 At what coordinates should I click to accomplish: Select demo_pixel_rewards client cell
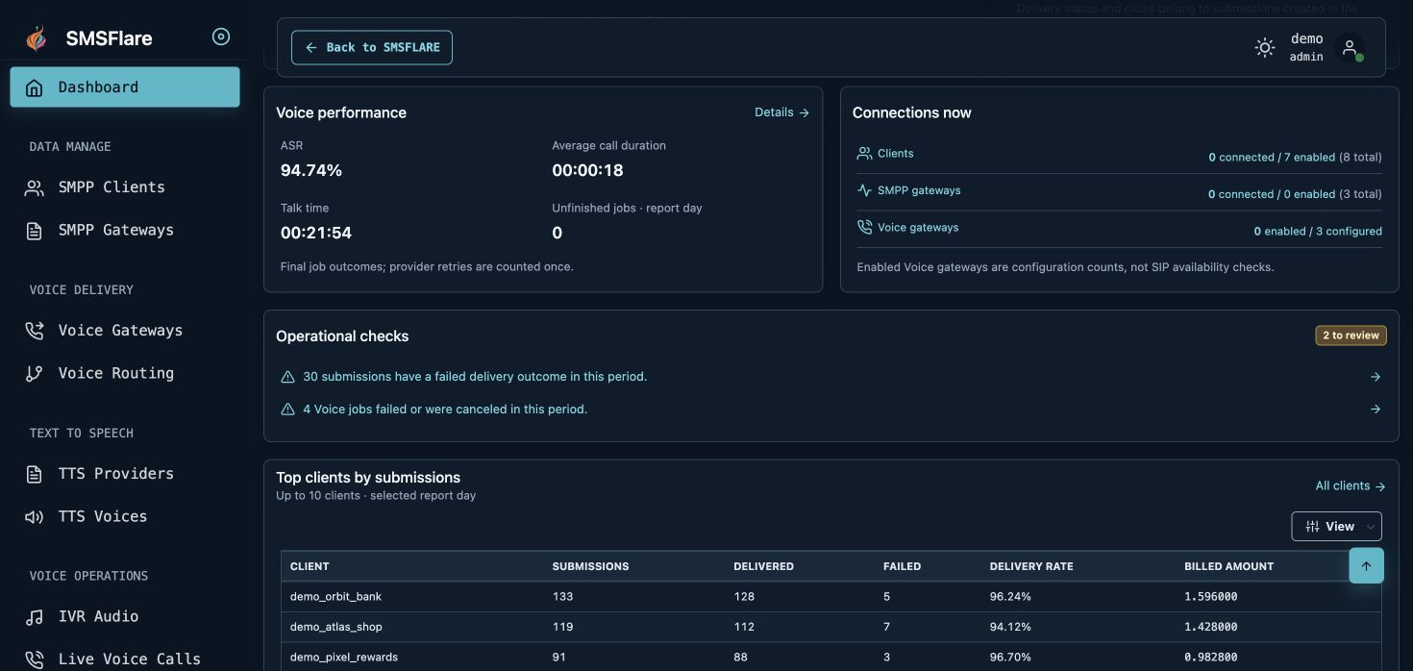coord(343,658)
